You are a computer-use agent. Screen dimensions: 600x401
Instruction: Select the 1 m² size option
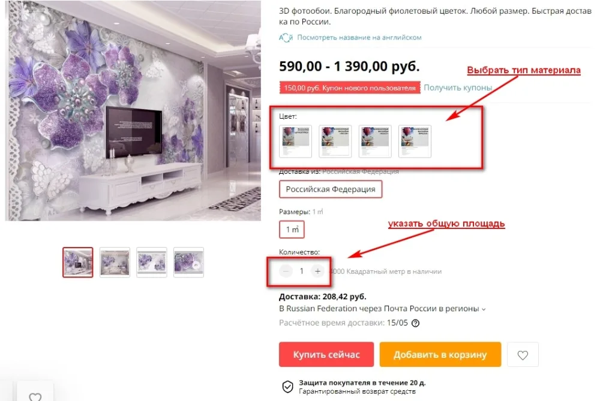[292, 230]
